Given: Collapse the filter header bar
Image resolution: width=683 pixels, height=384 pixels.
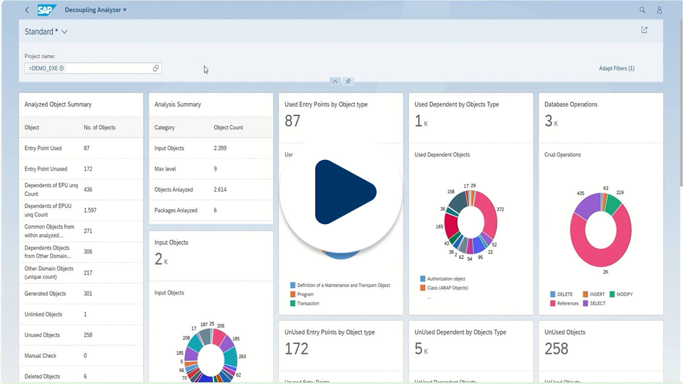Looking at the screenshot, I should point(335,81).
